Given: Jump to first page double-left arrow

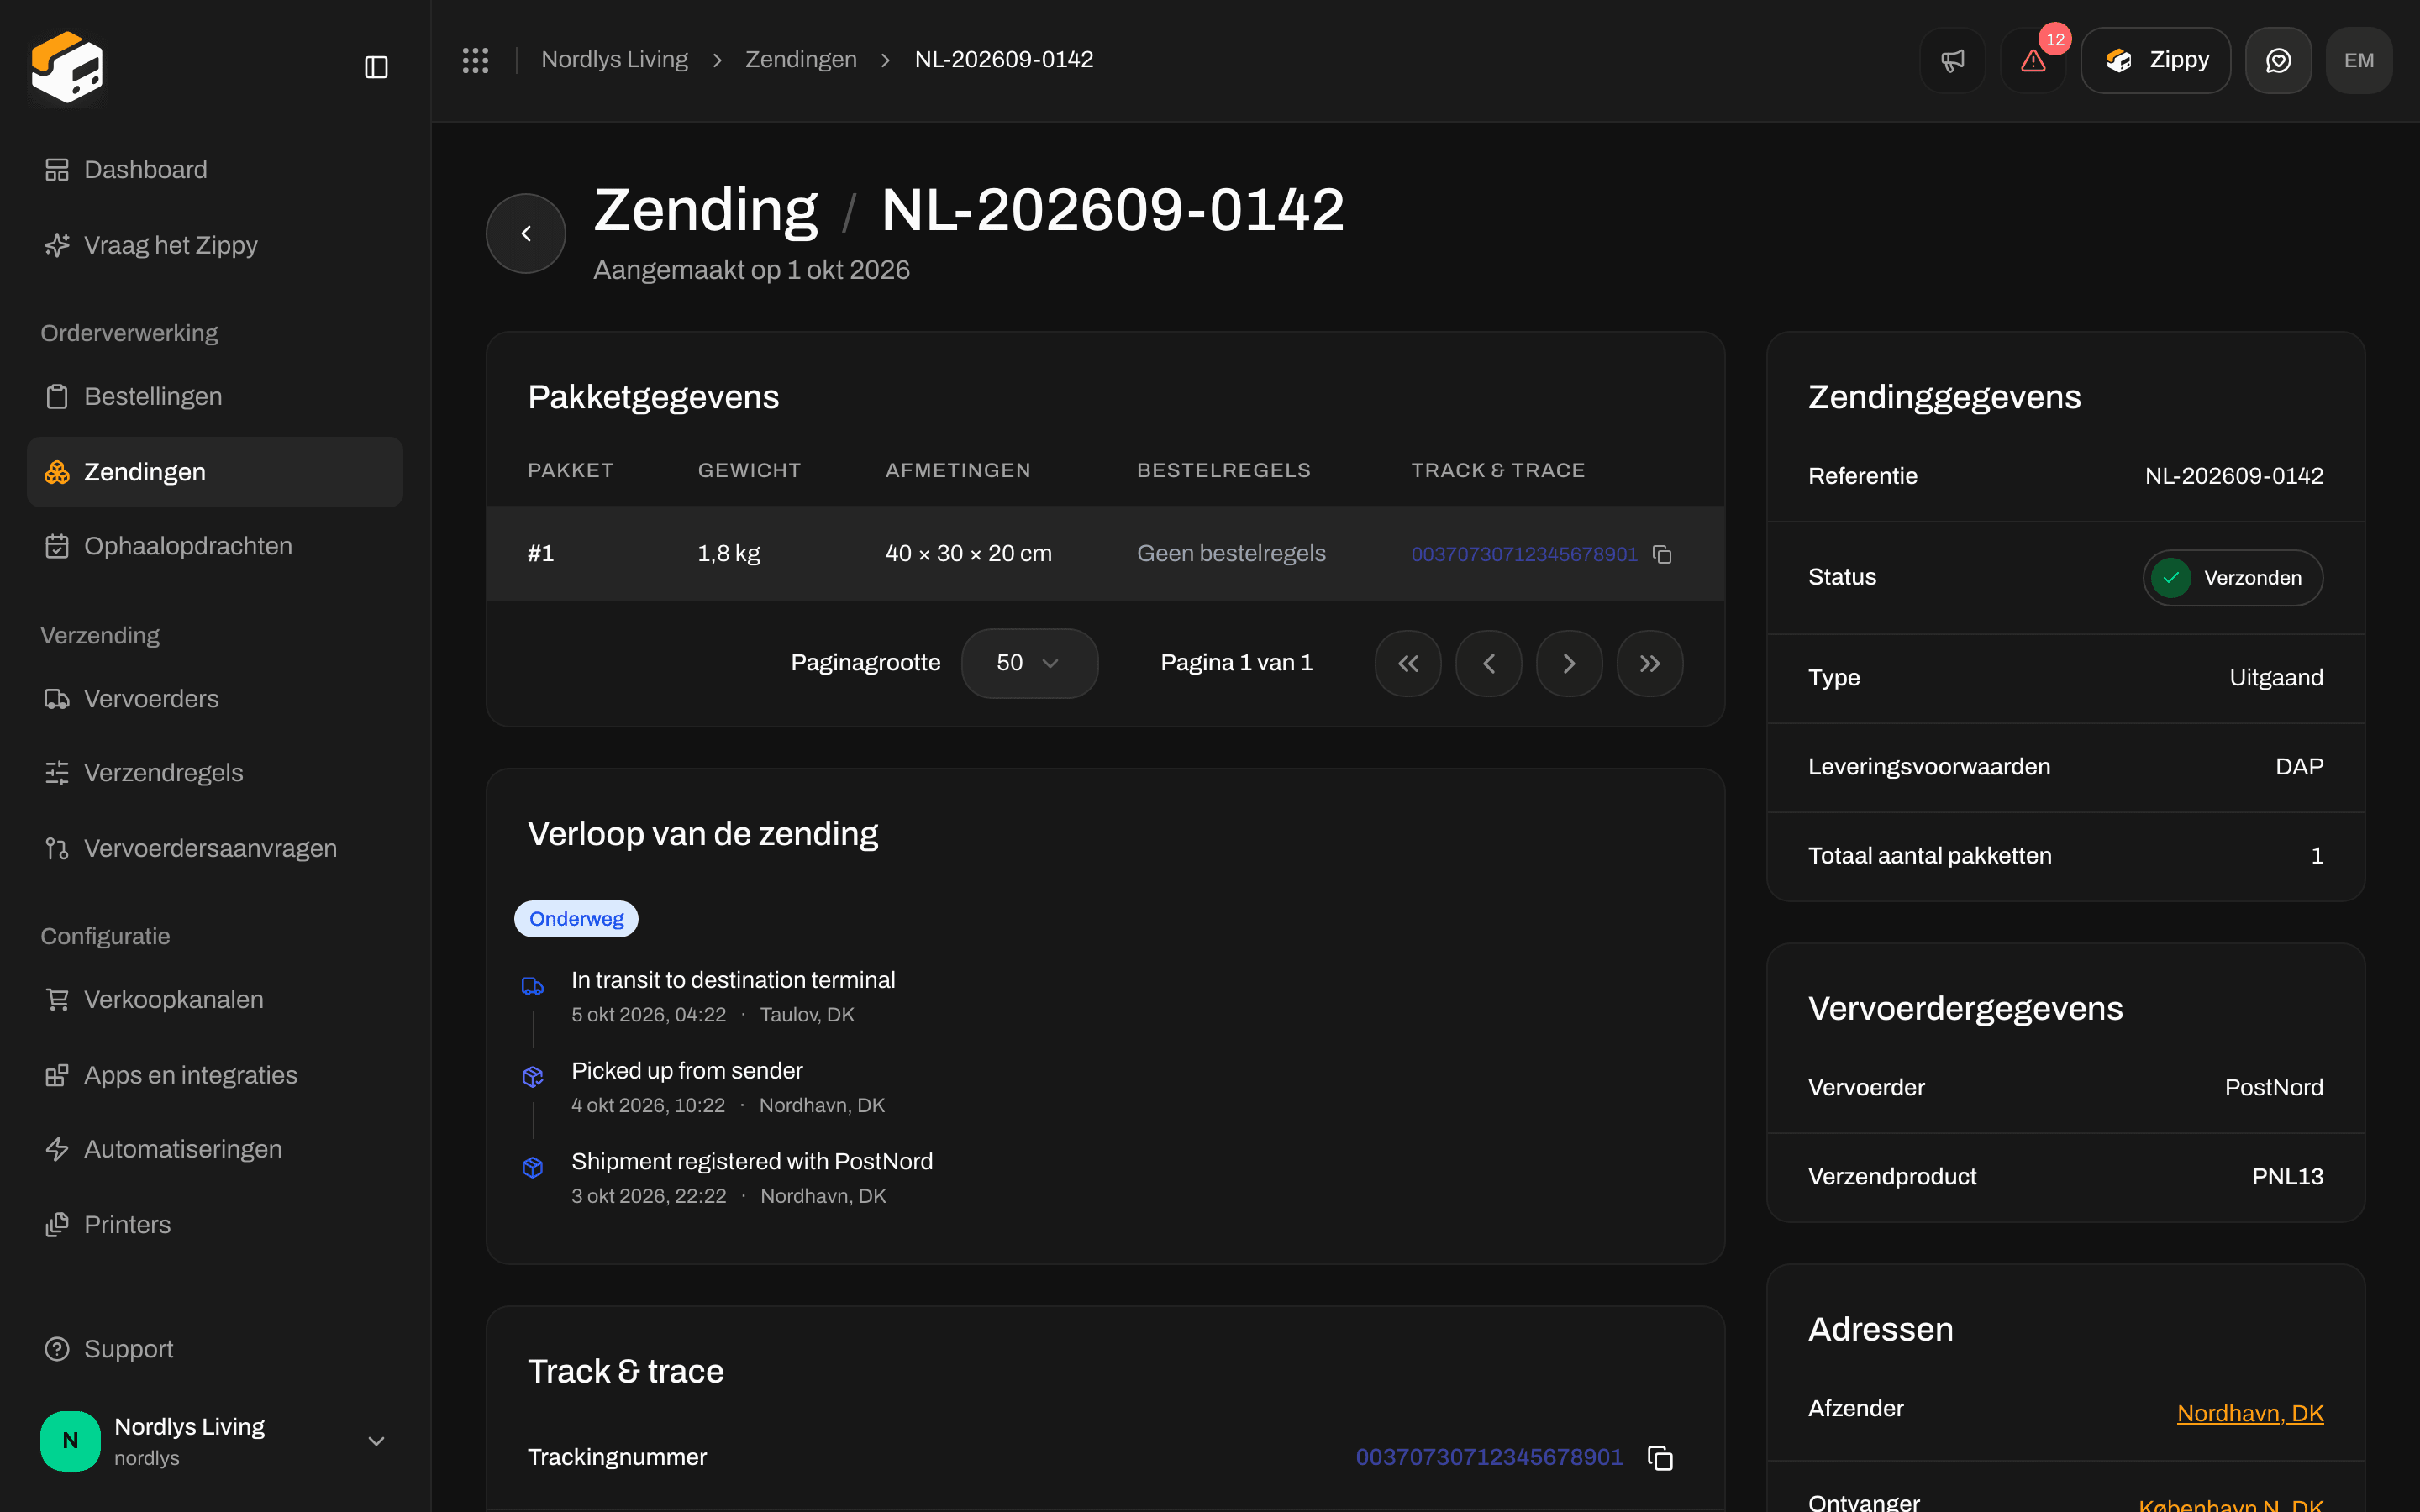Looking at the screenshot, I should point(1408,663).
